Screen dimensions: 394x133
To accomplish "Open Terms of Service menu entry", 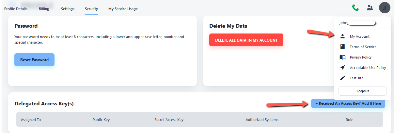I will point(363,47).
